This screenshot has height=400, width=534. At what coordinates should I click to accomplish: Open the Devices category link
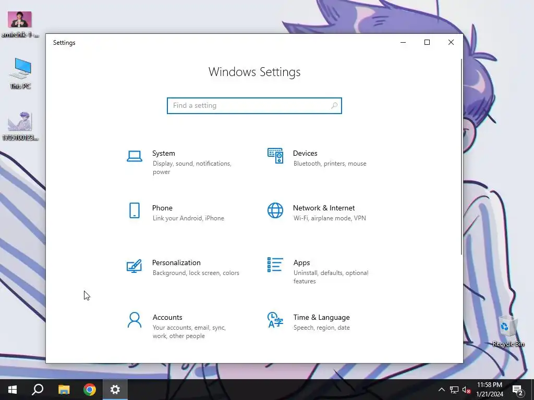coord(305,154)
